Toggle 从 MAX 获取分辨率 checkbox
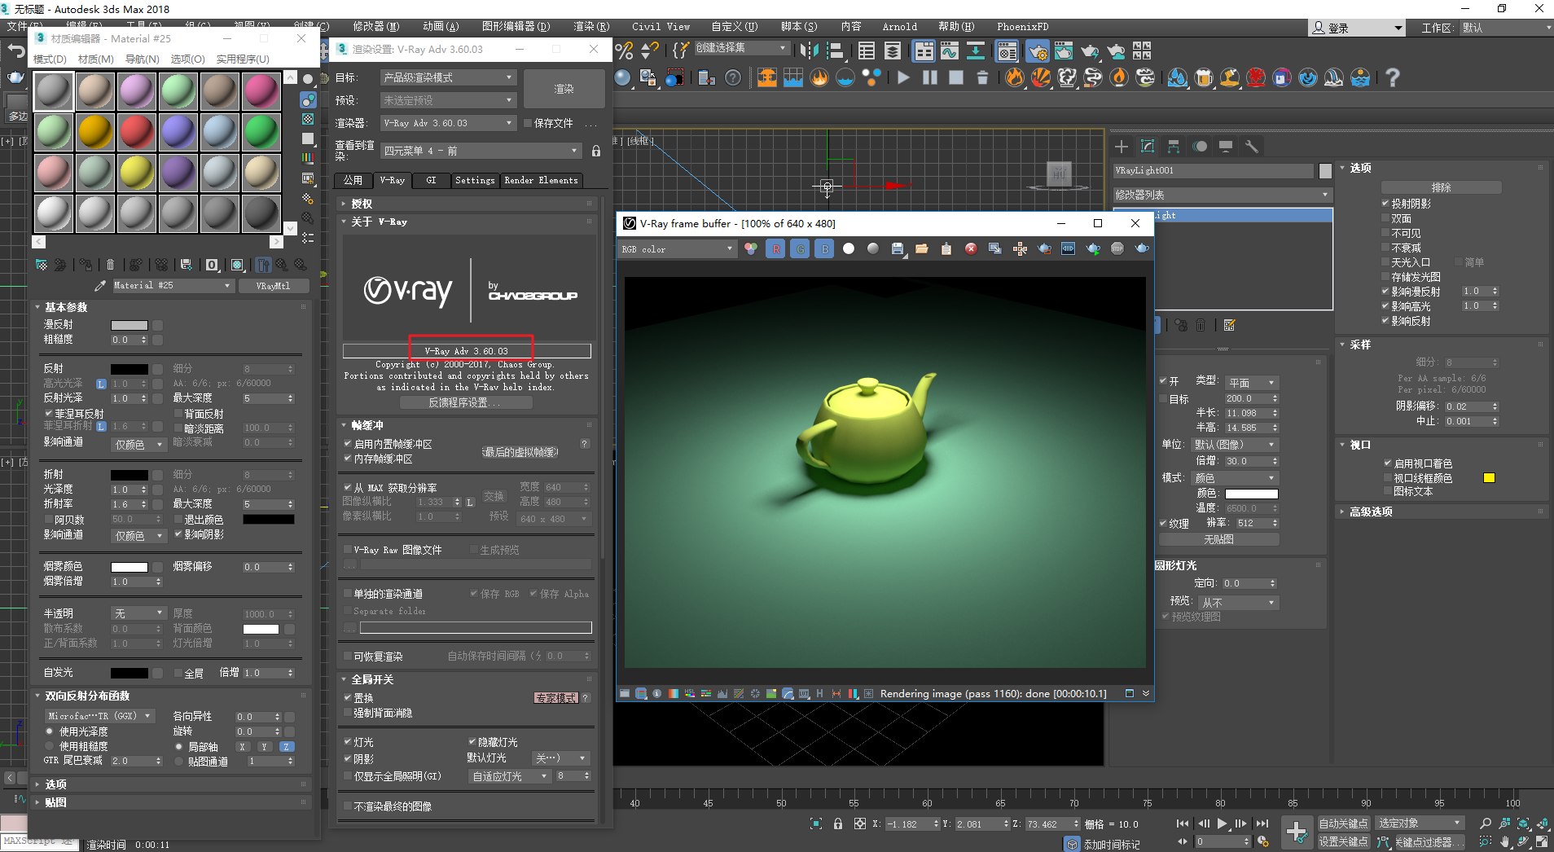The height and width of the screenshot is (852, 1554). [x=348, y=488]
